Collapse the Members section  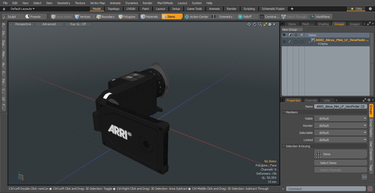point(284,112)
